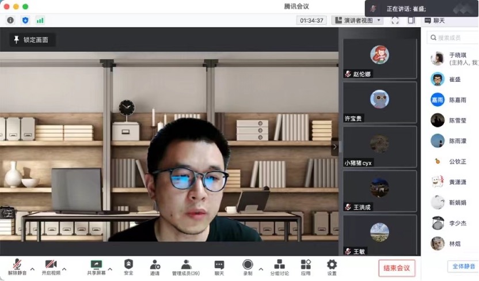Open meeting 设置 gear icon
Screen dimensions: 479x281
[332, 265]
